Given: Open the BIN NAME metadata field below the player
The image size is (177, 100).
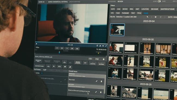Looking at the screenshot, I should (x=101, y=64).
